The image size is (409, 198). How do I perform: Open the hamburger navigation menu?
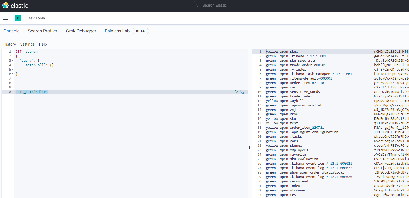click(x=6, y=18)
